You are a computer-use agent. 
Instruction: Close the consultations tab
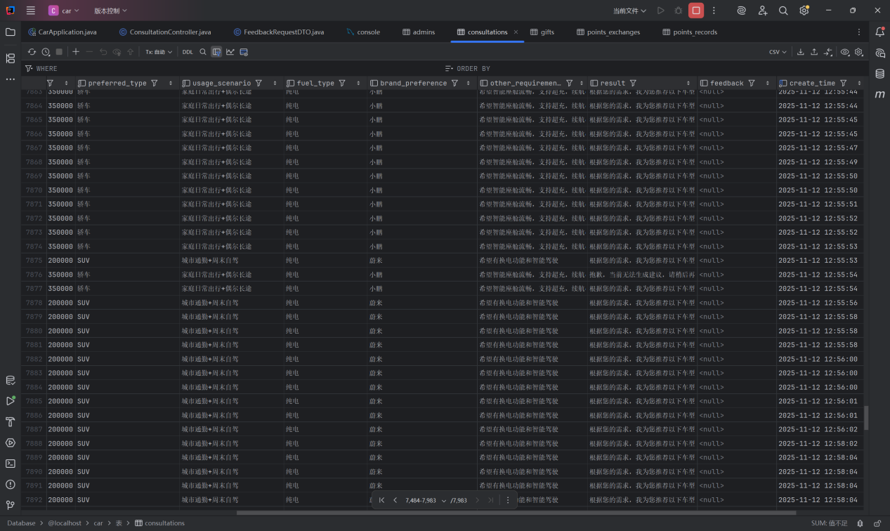coord(516,32)
